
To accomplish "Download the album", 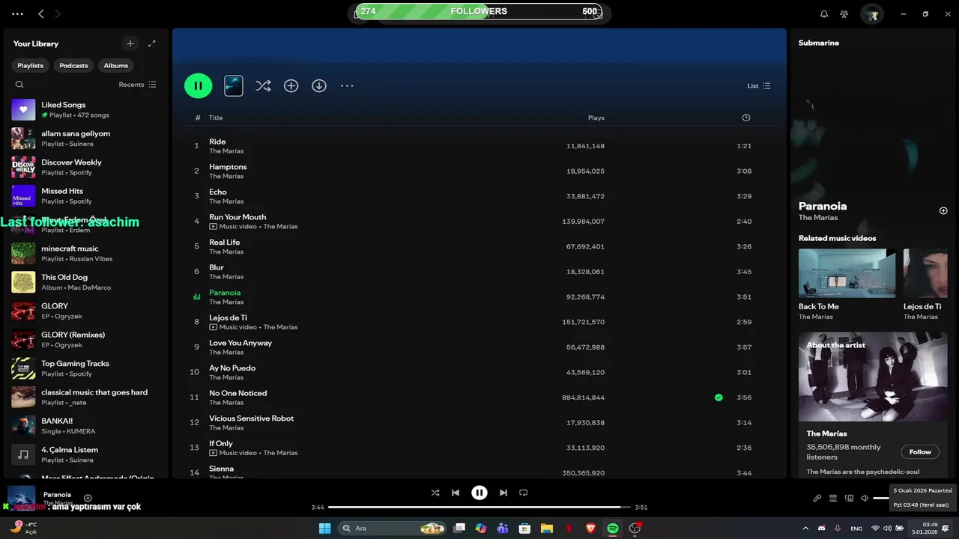I will coord(319,85).
